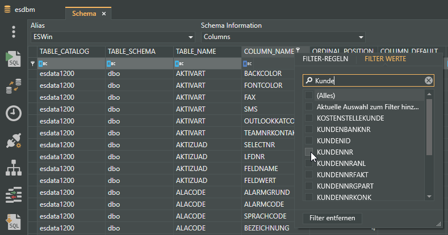Check the KUNDENNRKONK checkbox

pyautogui.click(x=308, y=197)
